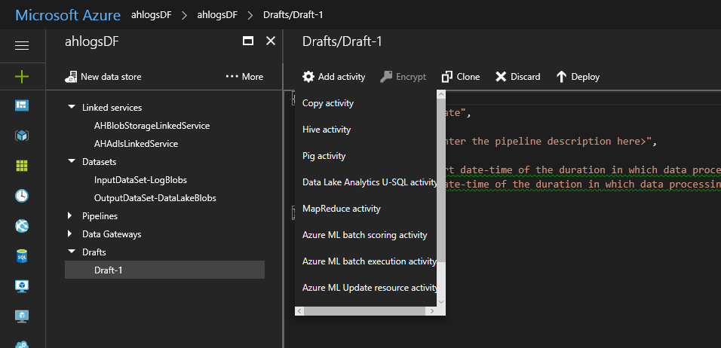Open the clock Recent icon in the sidebar
Image resolution: width=721 pixels, height=348 pixels.
pos(22,196)
